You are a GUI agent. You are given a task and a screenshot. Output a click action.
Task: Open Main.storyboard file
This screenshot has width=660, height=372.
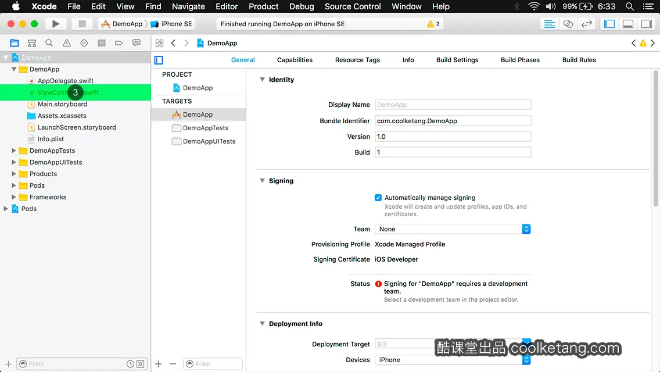click(x=62, y=104)
